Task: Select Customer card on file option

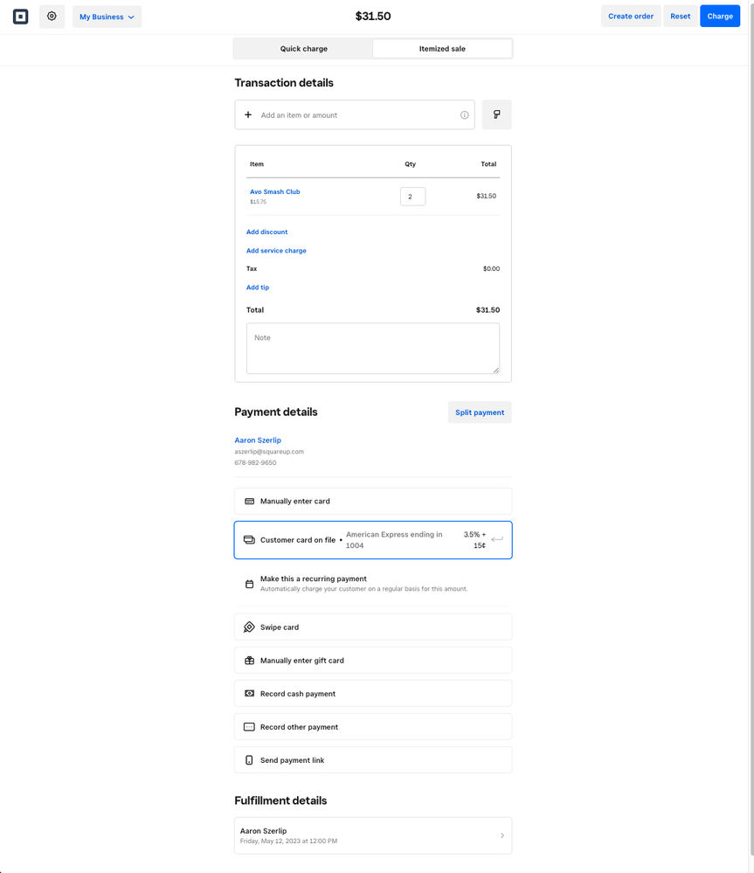Action: (372, 540)
